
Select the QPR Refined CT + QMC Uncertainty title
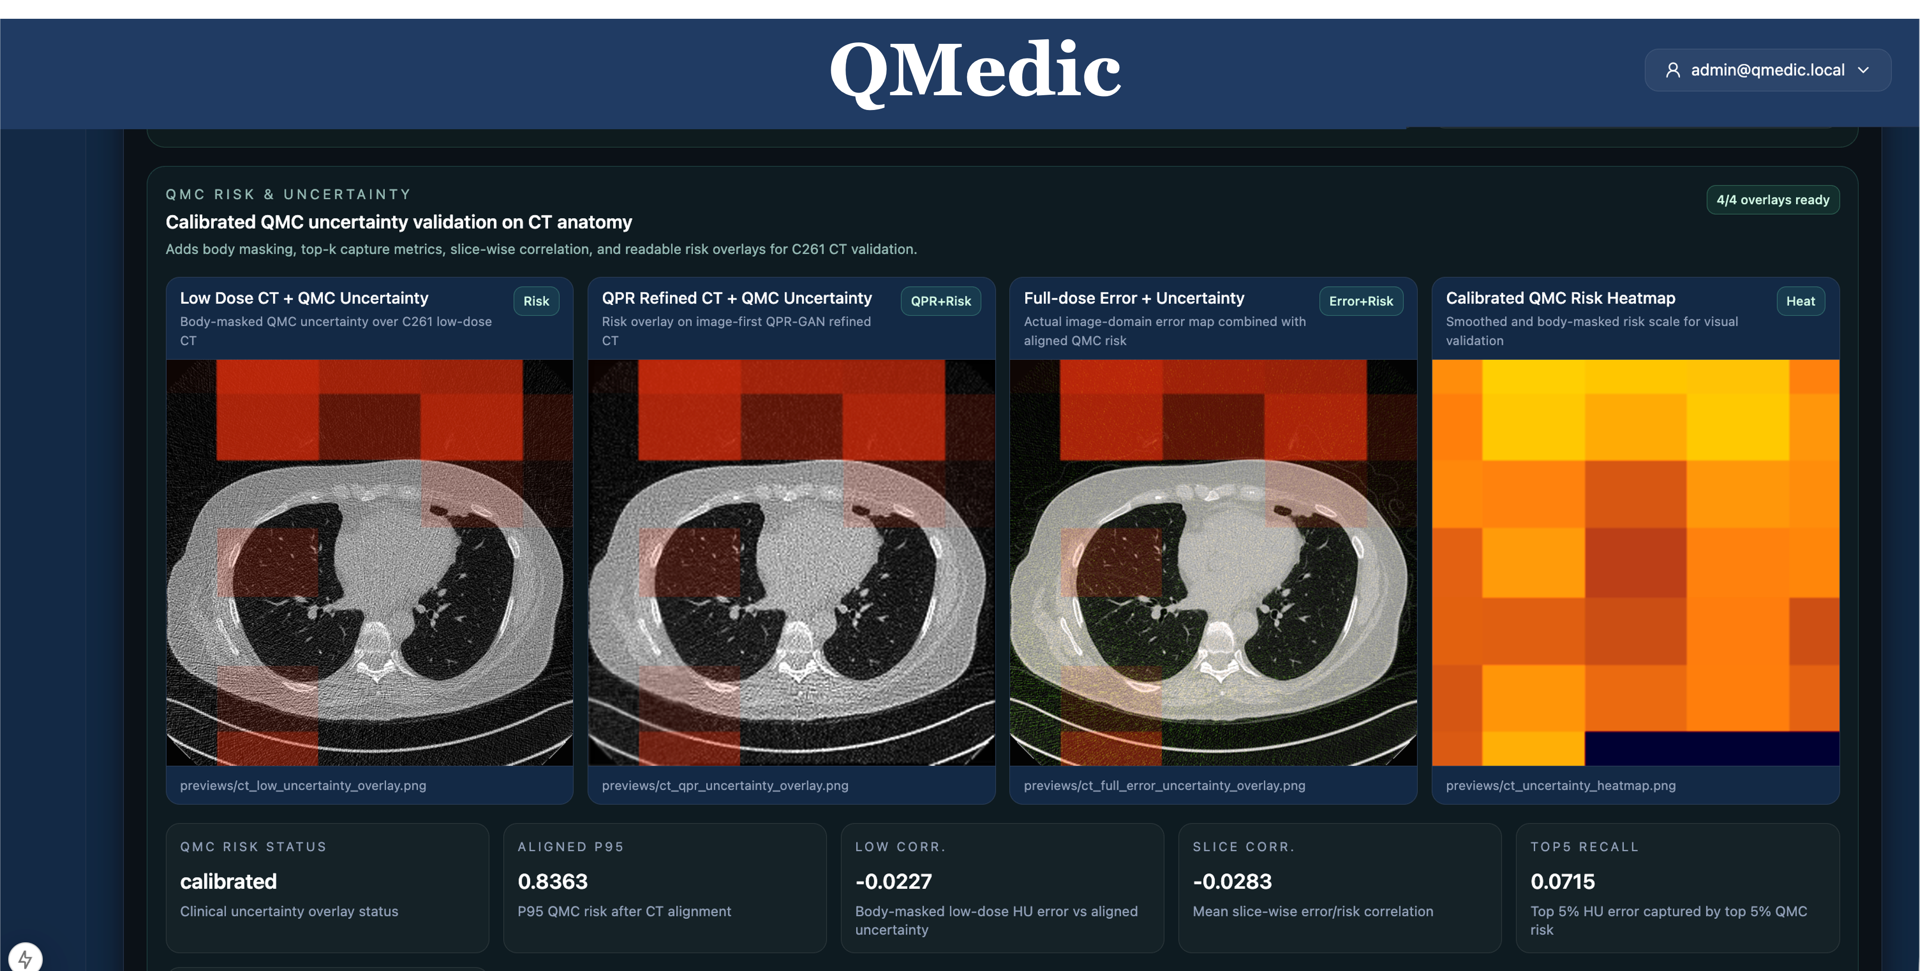coord(737,298)
